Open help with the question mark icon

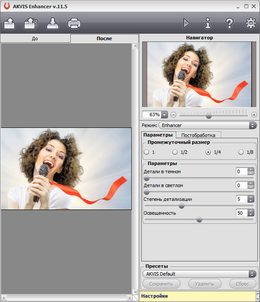pos(229,23)
